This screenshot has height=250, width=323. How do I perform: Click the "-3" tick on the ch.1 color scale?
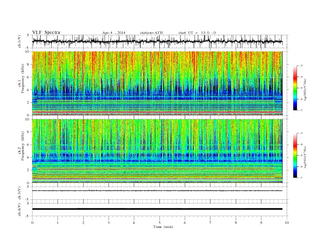(x=301, y=66)
